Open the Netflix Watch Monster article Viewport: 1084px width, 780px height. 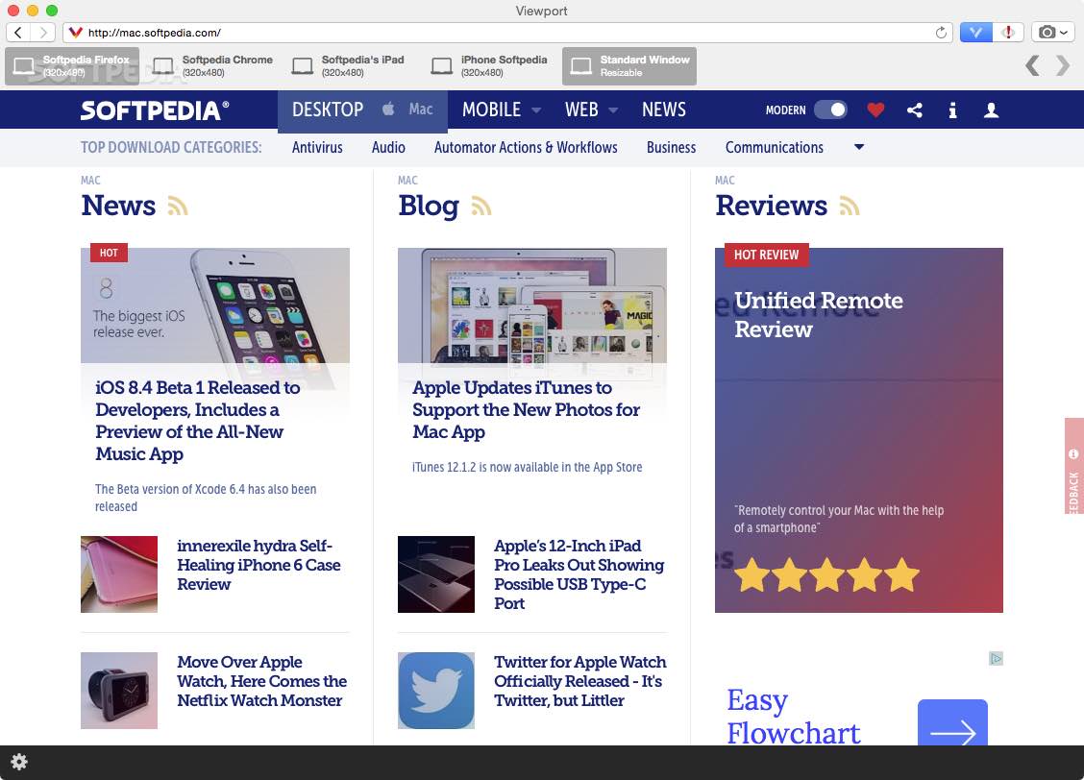[261, 681]
